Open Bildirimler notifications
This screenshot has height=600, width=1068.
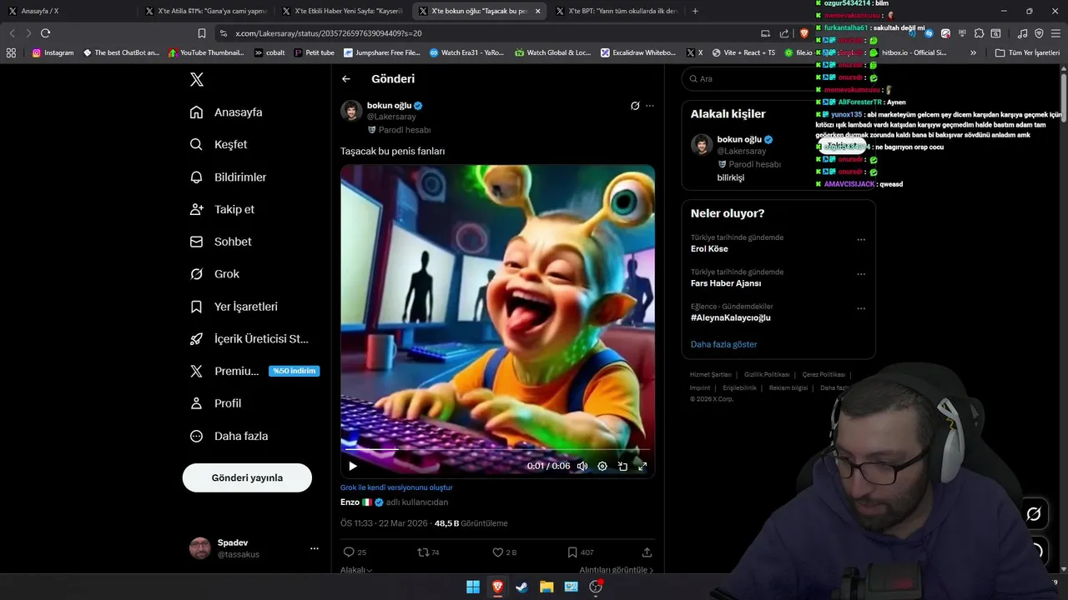click(229, 177)
